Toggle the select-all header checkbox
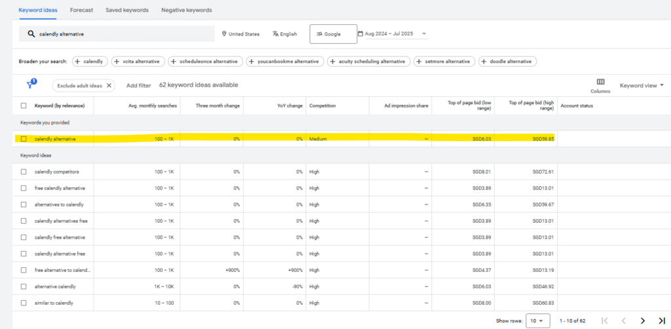This screenshot has height=329, width=671. pyautogui.click(x=24, y=106)
